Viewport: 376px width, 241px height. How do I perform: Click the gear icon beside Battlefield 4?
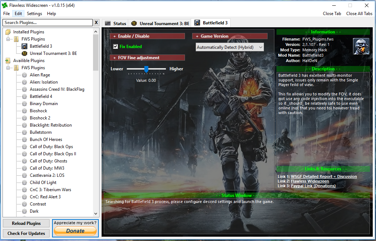[24, 96]
